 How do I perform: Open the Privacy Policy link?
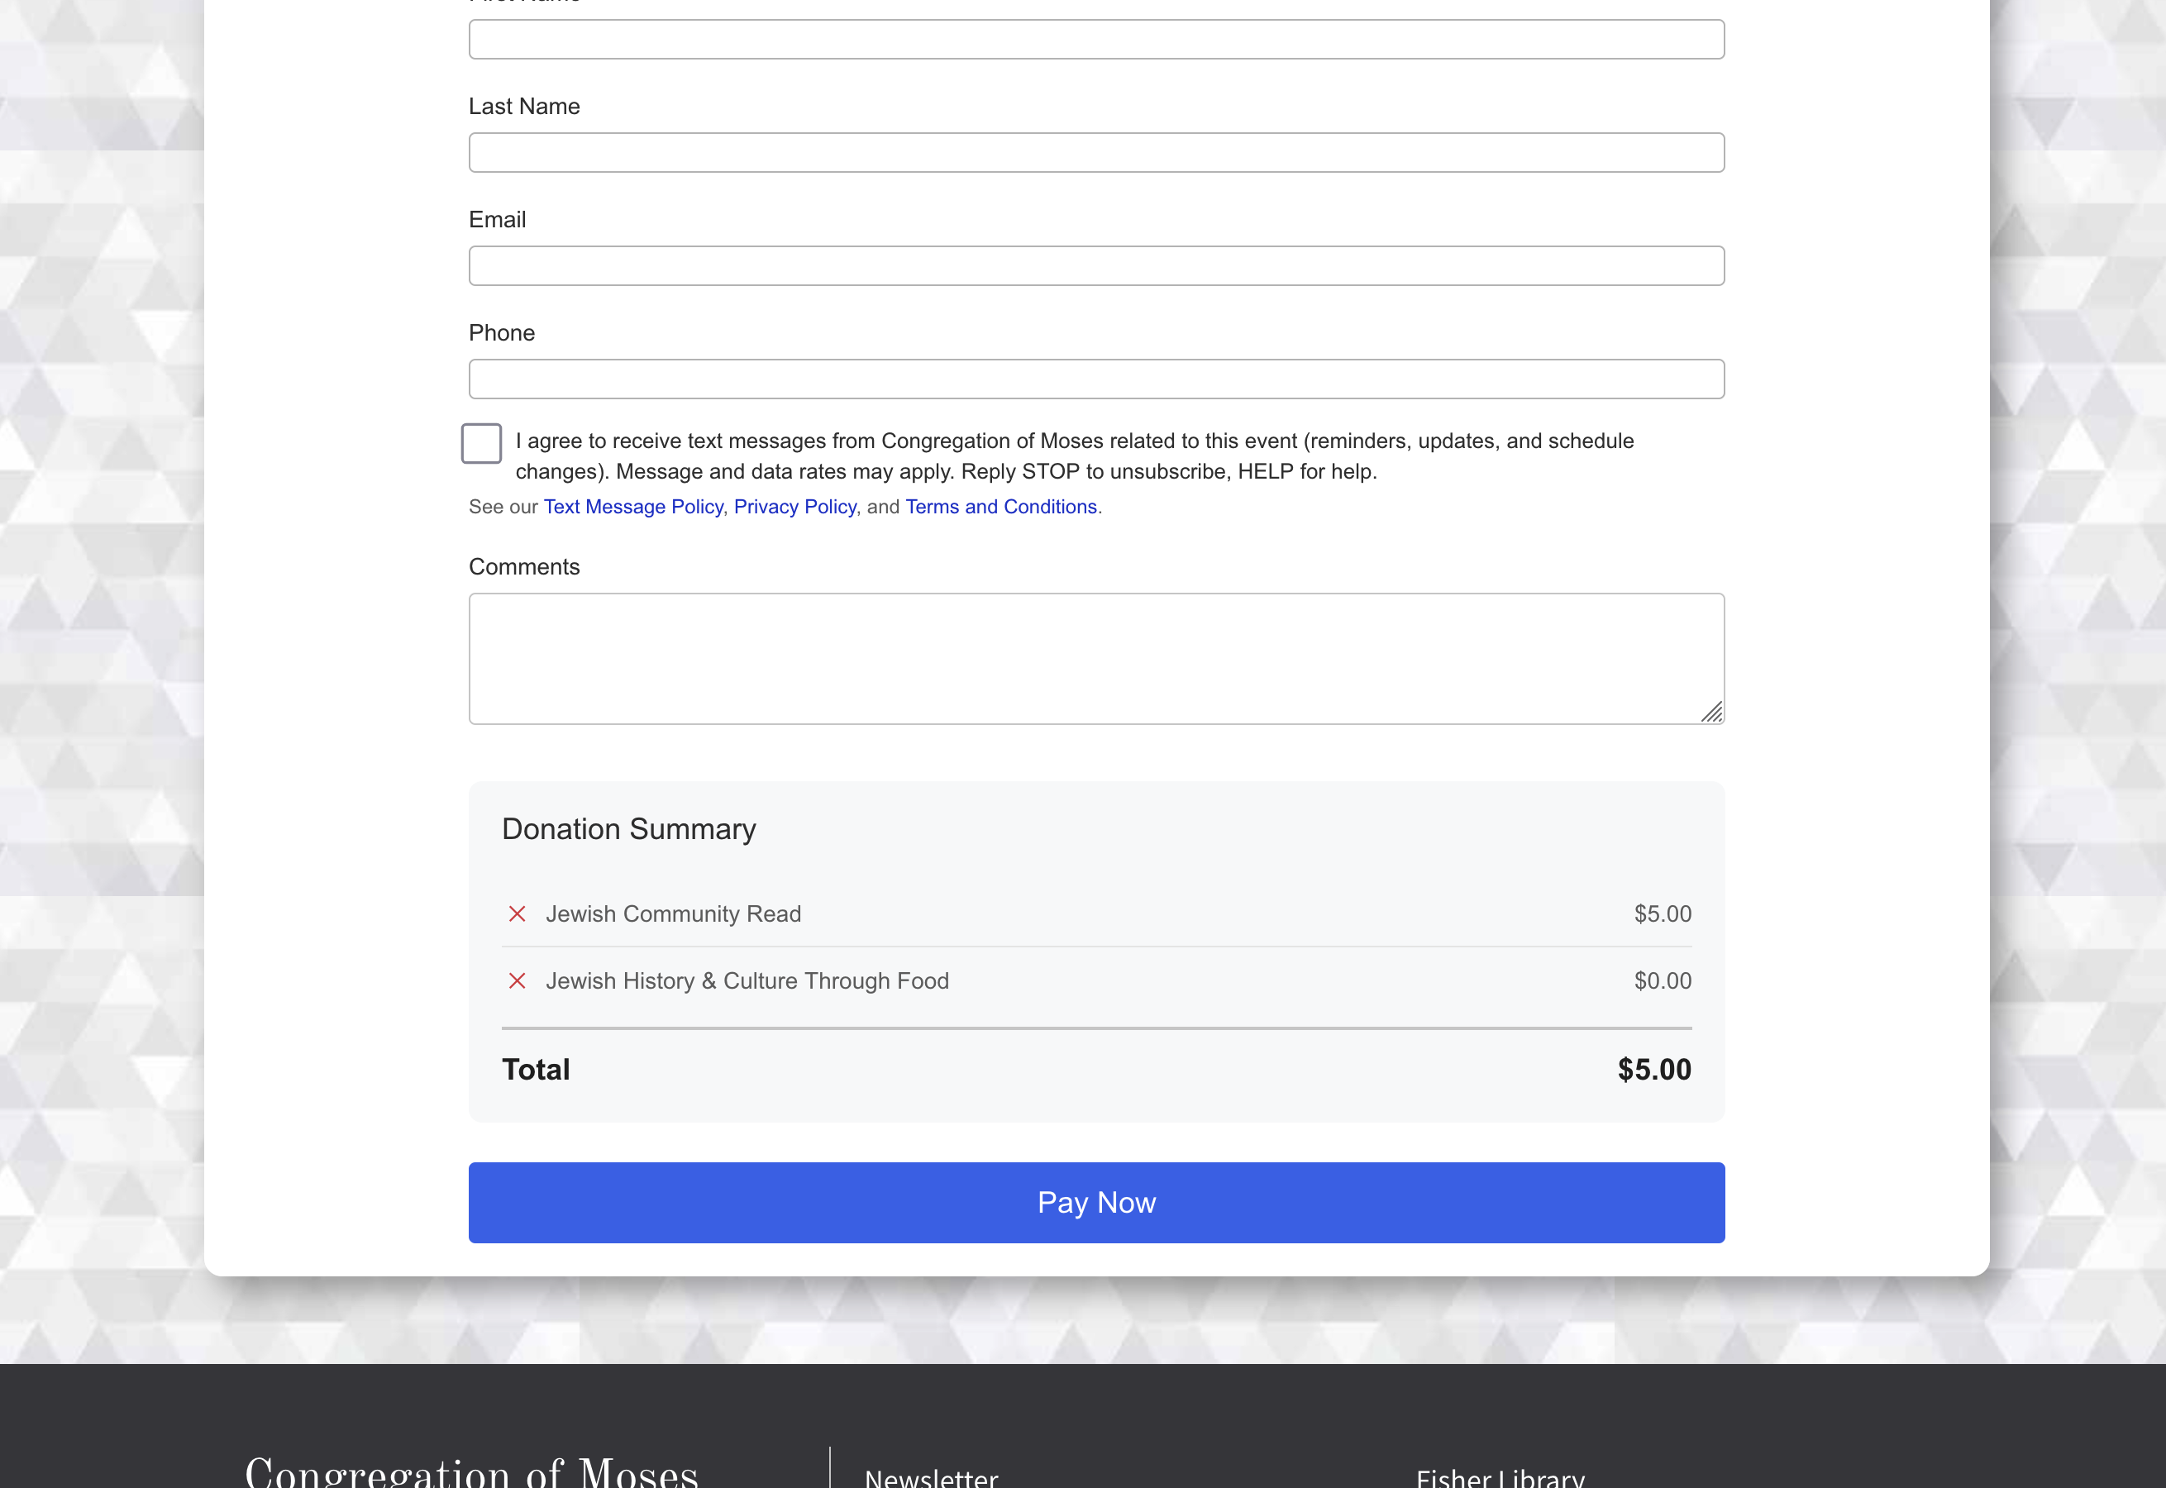pos(794,506)
